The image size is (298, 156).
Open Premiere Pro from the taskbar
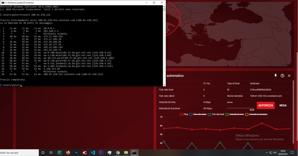point(101,153)
